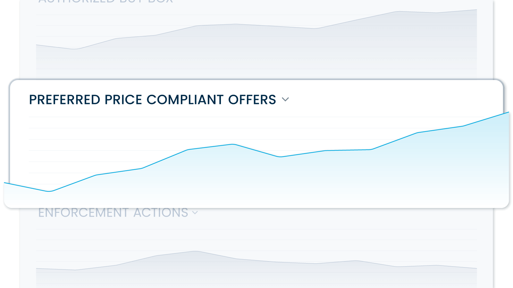Select the lowest point on Preferred Price chart
This screenshot has height=288, width=513.
point(49,191)
